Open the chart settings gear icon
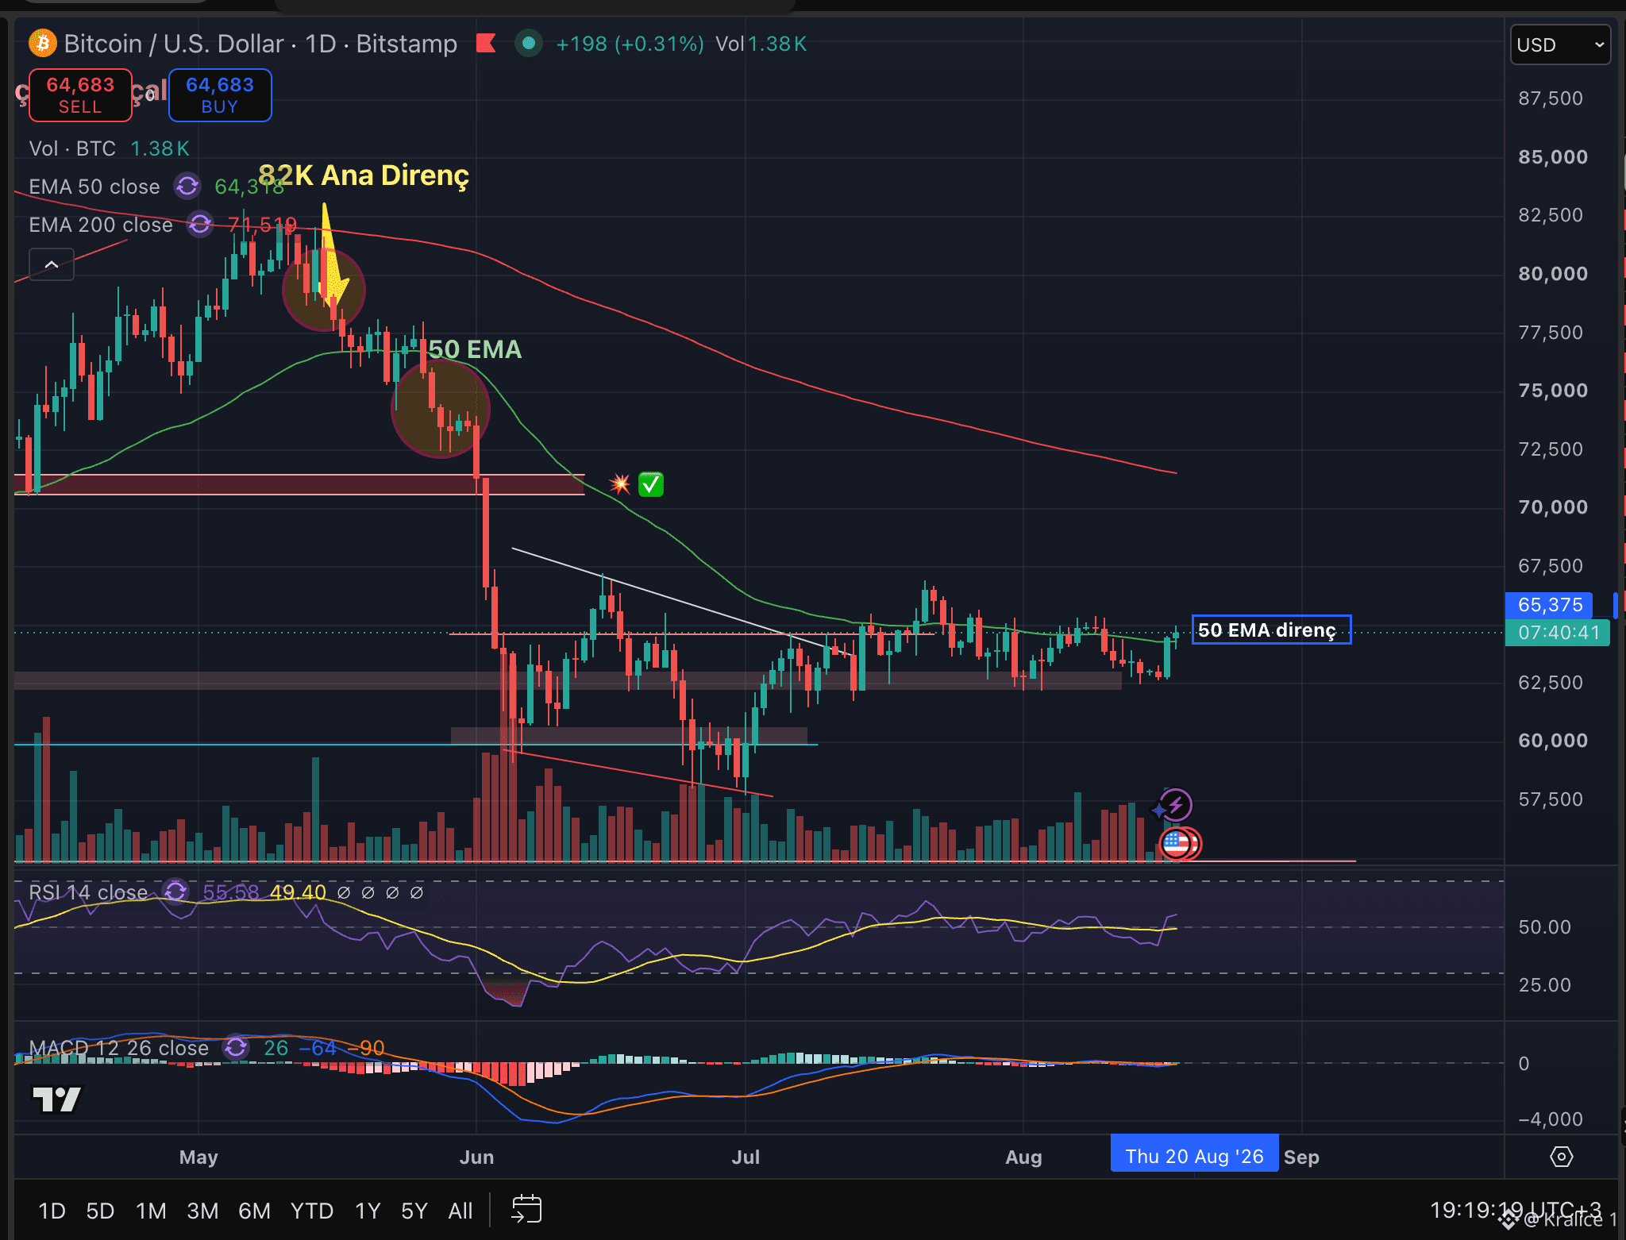The width and height of the screenshot is (1626, 1240). click(x=1561, y=1157)
